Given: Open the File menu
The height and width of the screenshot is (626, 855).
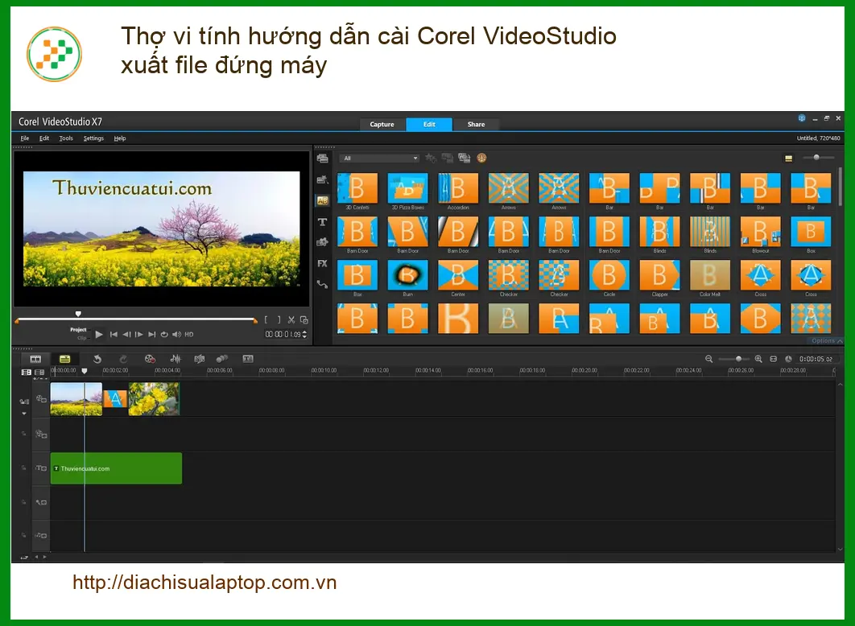Looking at the screenshot, I should (x=25, y=138).
